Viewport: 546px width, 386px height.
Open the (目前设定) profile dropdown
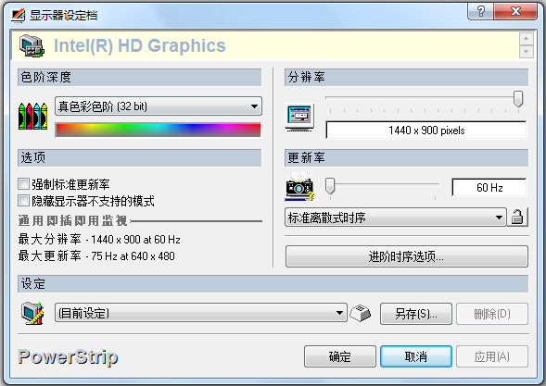pyautogui.click(x=201, y=313)
